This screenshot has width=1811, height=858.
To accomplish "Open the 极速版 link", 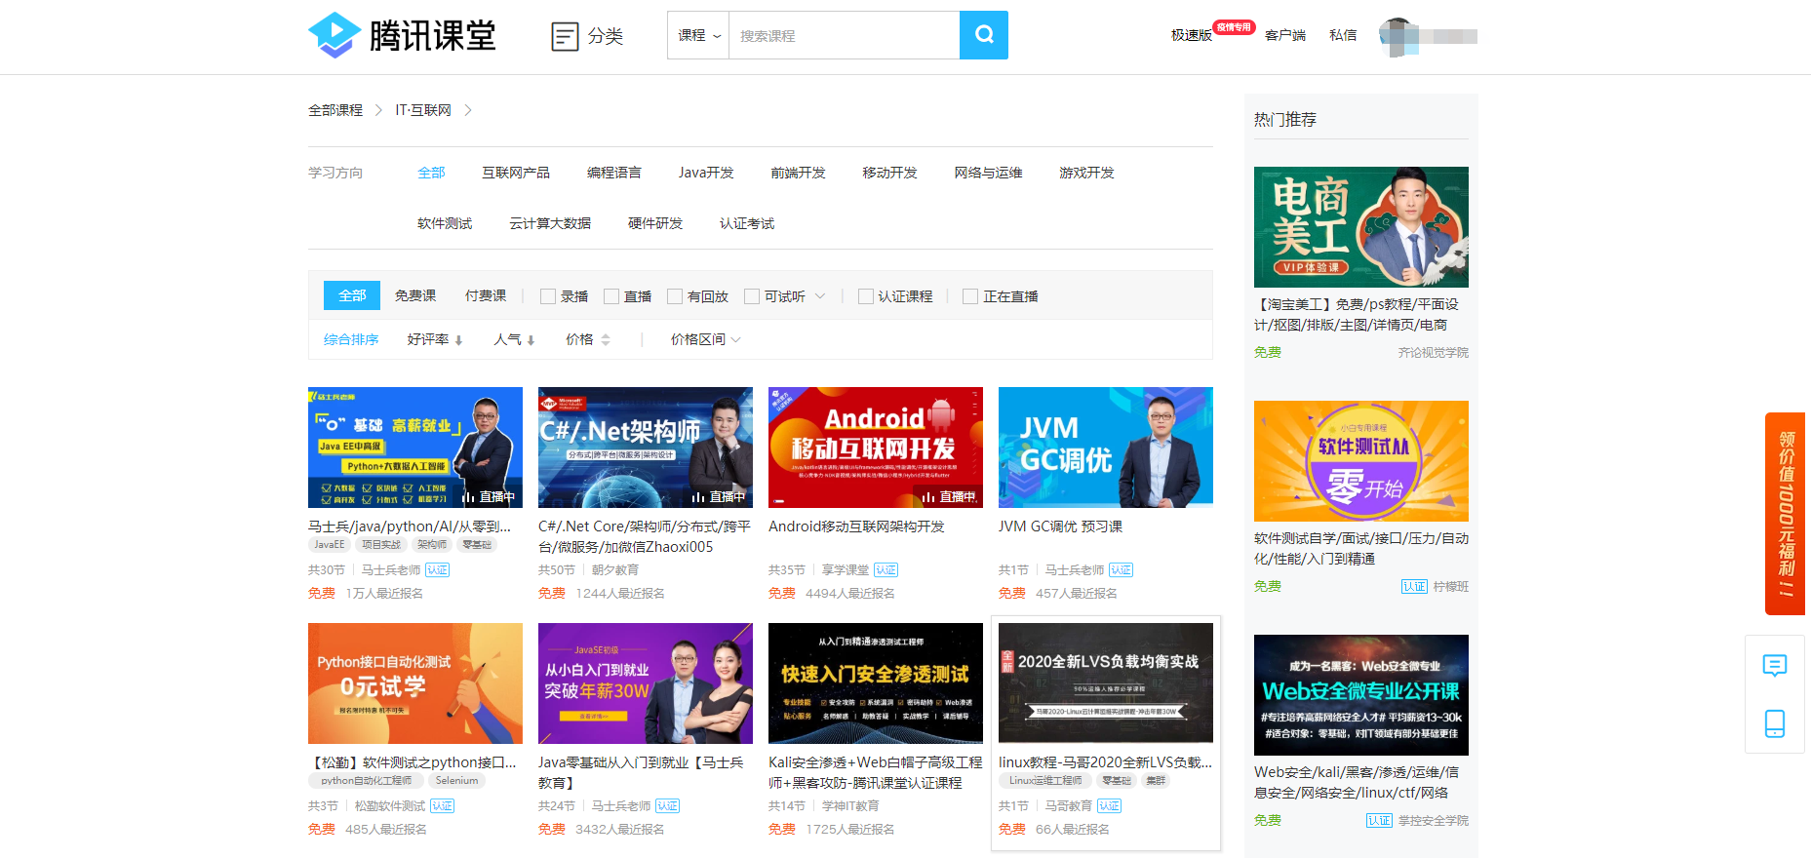I will pos(1192,35).
